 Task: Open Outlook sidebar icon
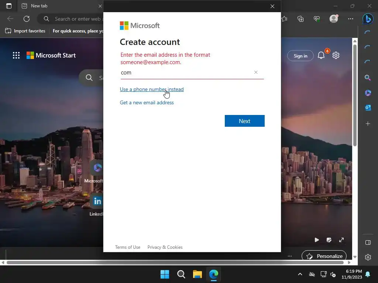(x=368, y=108)
